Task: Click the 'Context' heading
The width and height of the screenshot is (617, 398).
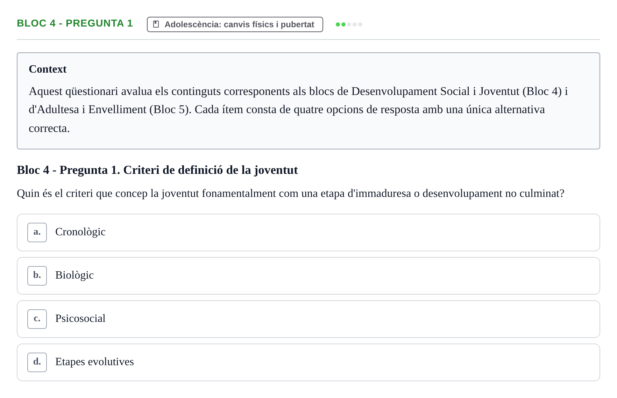Action: pyautogui.click(x=48, y=69)
